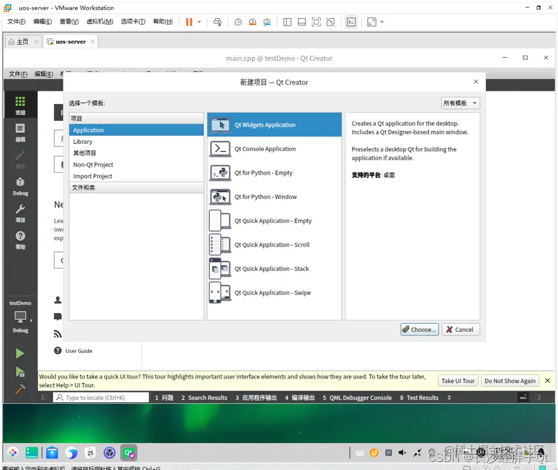
Task: Toggle the thumbnail bar view icon
Action: click(302, 22)
